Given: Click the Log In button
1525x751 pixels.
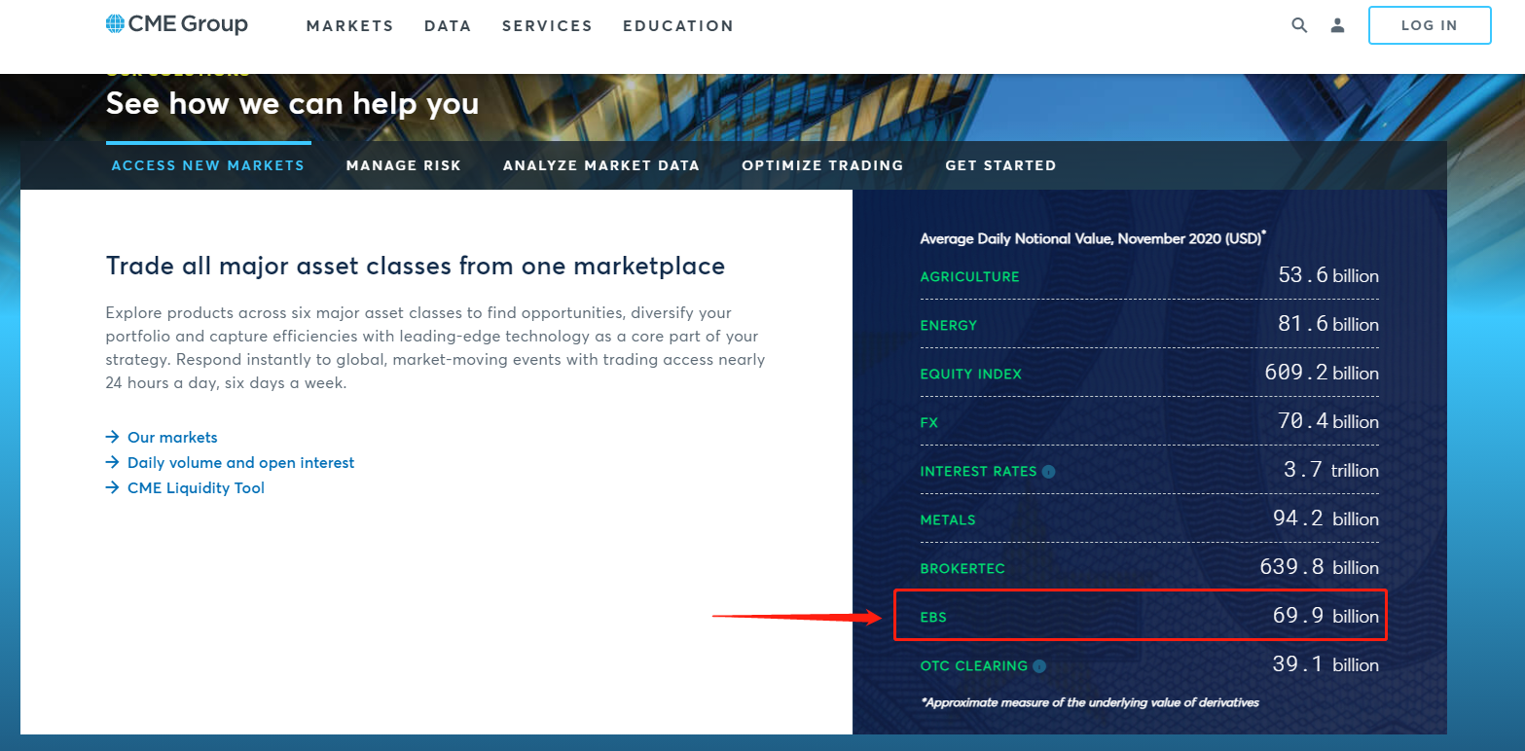Looking at the screenshot, I should click(x=1430, y=25).
